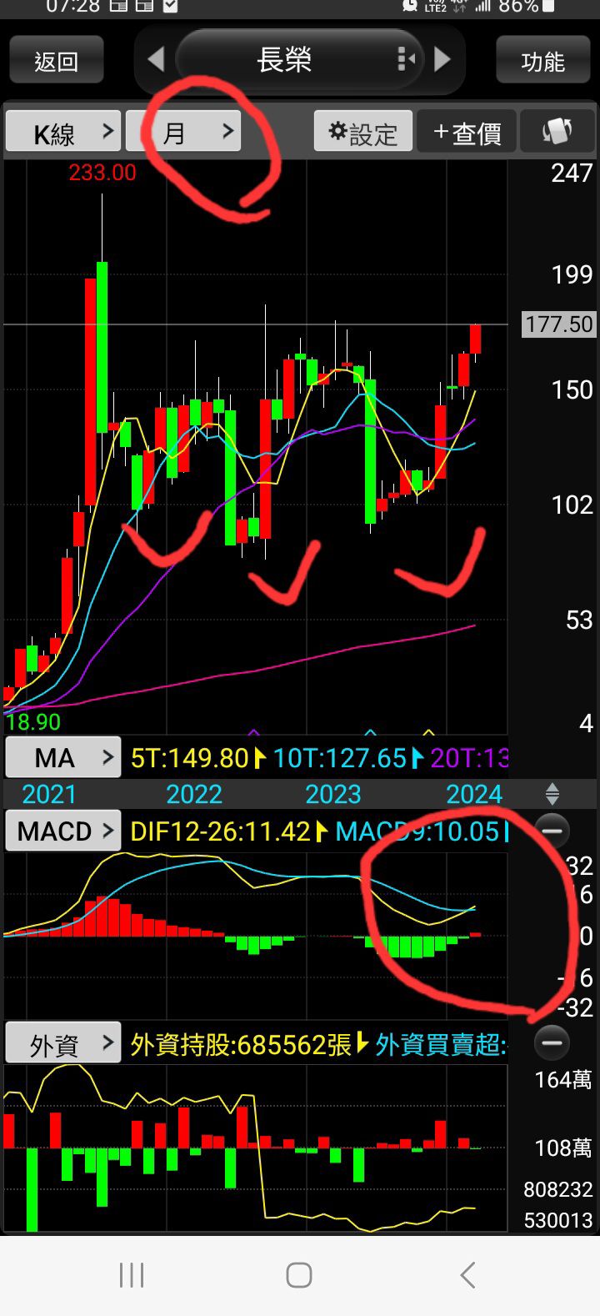Expand the MA indicator selector
Image resolution: width=600 pixels, height=1316 pixels.
63,757
